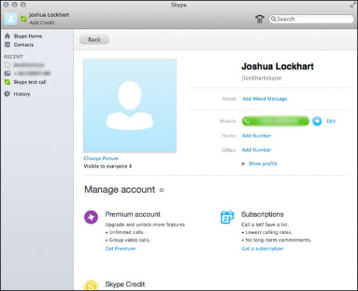Click the Contacts address book icon
Image resolution: width=358 pixels, height=291 pixels.
coord(8,44)
